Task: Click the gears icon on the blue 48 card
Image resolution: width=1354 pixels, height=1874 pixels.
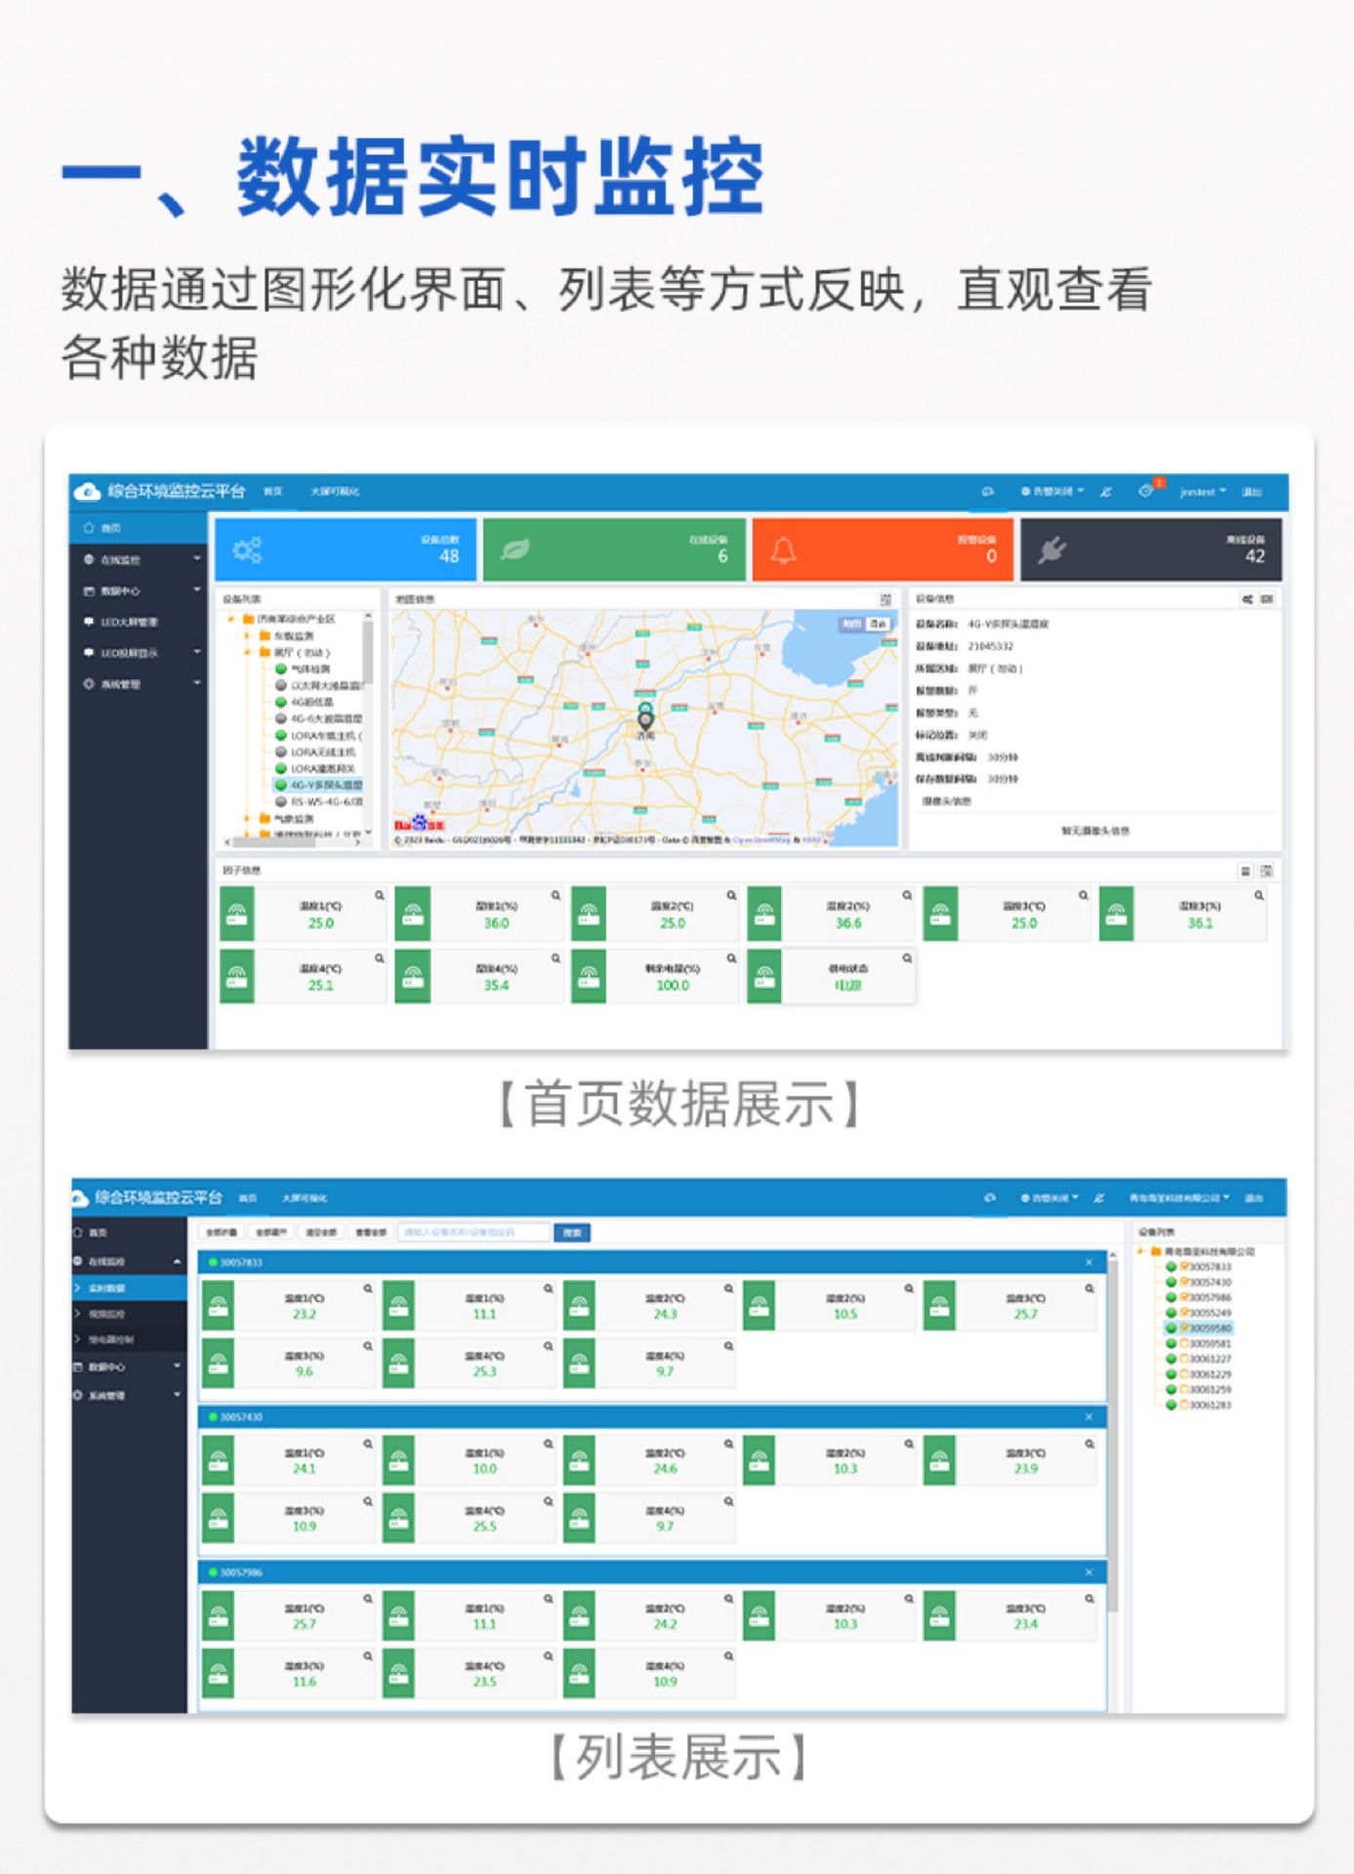Action: (247, 550)
